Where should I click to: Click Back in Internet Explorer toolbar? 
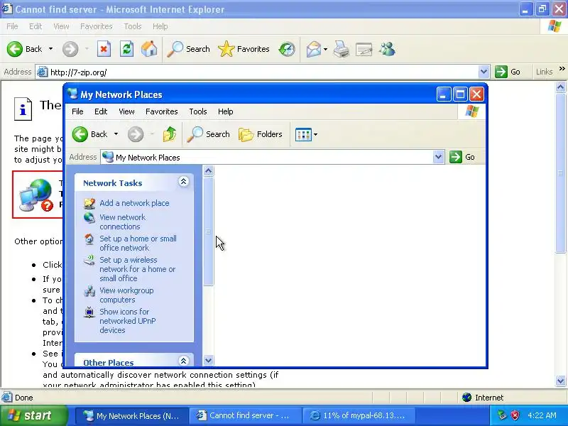pyautogui.click(x=24, y=49)
